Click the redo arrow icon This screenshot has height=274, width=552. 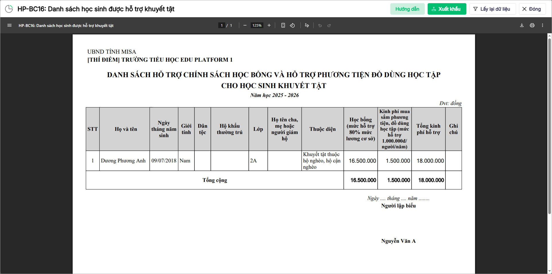[x=329, y=25]
